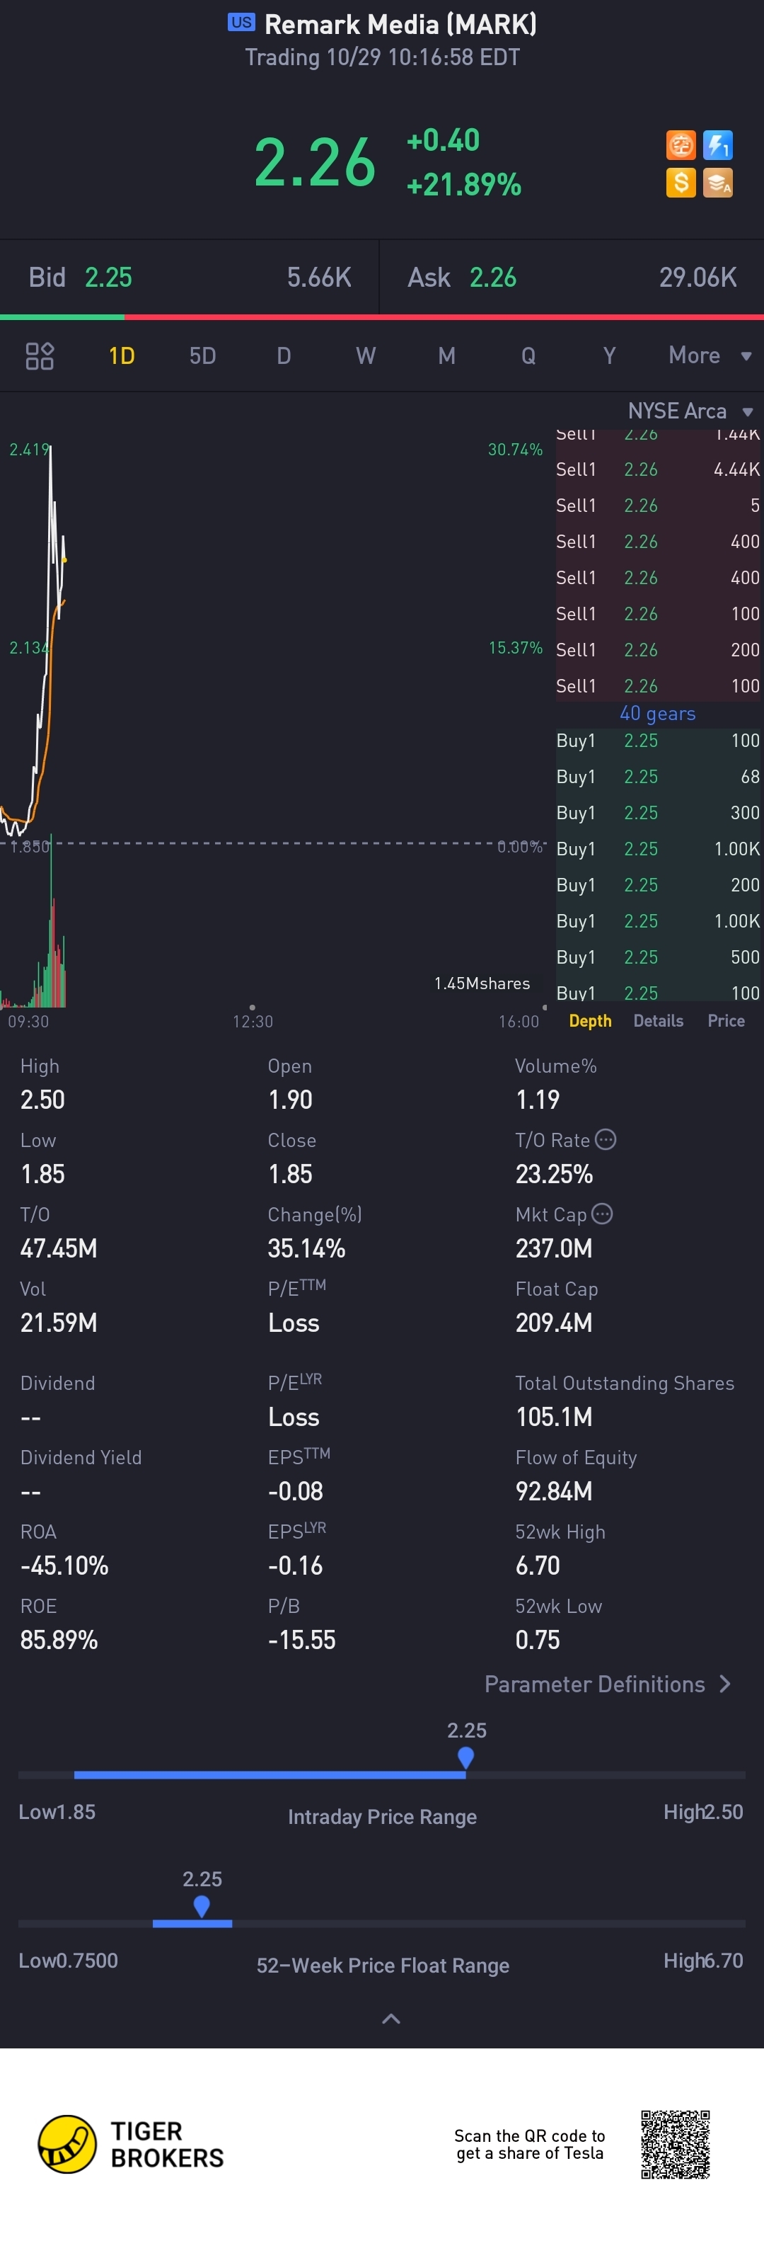764x2241 pixels.
Task: Switch to the D daily chart
Action: click(284, 356)
